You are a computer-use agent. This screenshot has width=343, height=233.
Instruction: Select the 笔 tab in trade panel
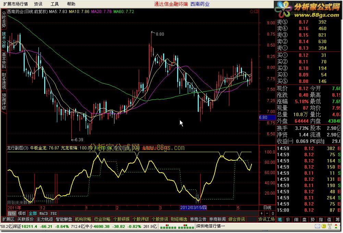tap(280, 219)
